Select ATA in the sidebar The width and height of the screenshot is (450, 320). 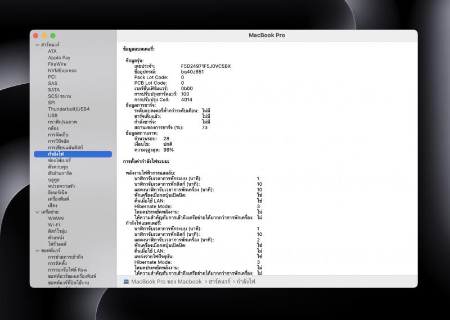pyautogui.click(x=52, y=51)
